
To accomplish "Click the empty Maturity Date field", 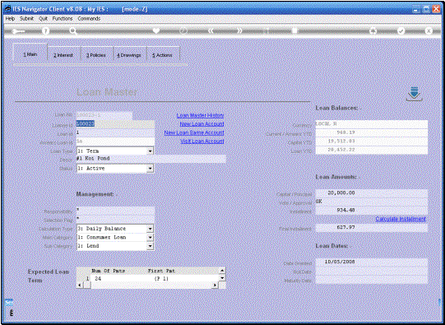I will [x=372, y=280].
